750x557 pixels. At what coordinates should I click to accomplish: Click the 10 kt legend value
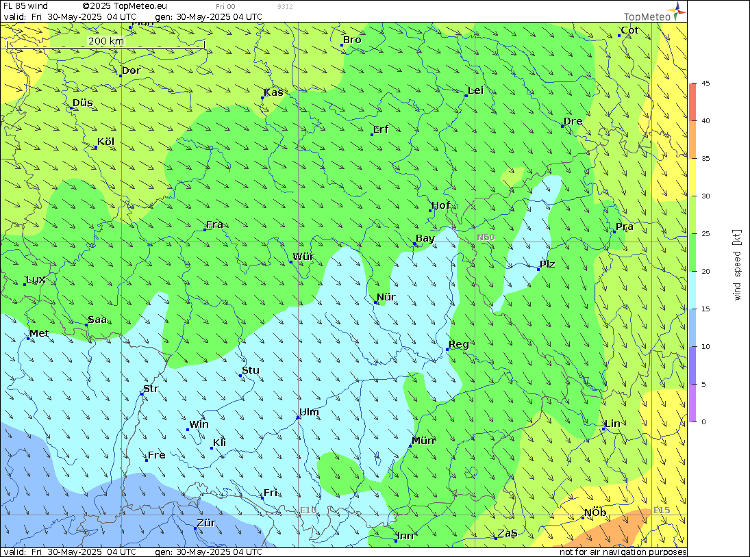(x=705, y=347)
